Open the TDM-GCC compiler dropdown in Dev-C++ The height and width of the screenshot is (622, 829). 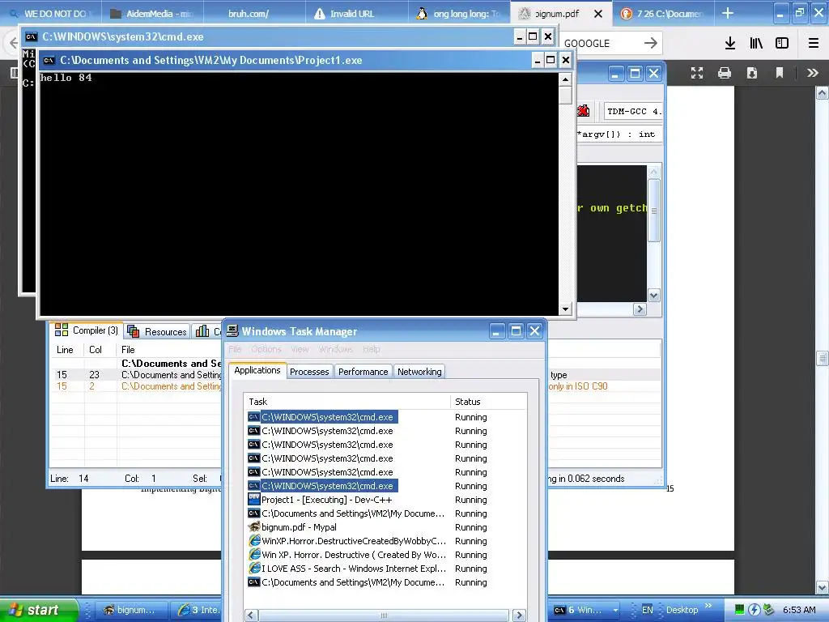click(x=632, y=111)
